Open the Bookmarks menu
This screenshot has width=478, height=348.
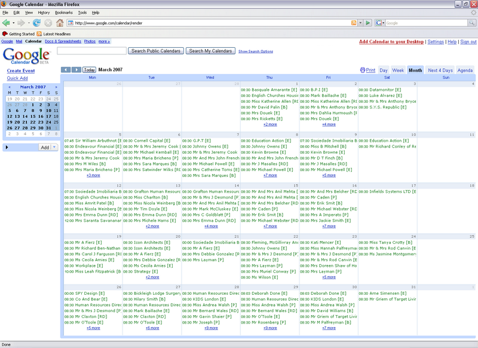pos(63,12)
